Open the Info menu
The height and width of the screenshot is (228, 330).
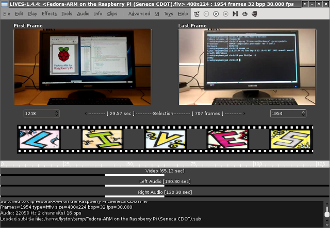tap(98, 14)
